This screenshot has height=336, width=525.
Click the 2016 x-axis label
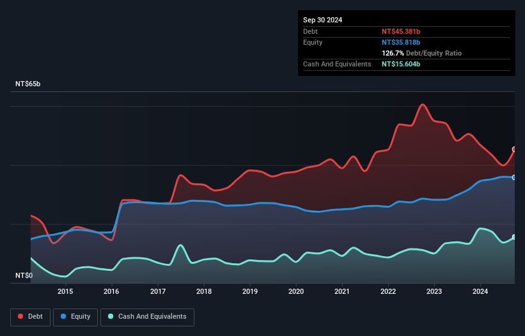point(111,291)
